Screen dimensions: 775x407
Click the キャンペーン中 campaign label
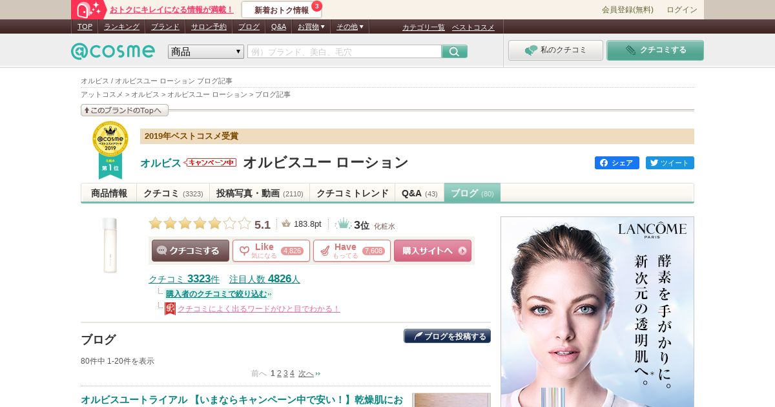(211, 163)
